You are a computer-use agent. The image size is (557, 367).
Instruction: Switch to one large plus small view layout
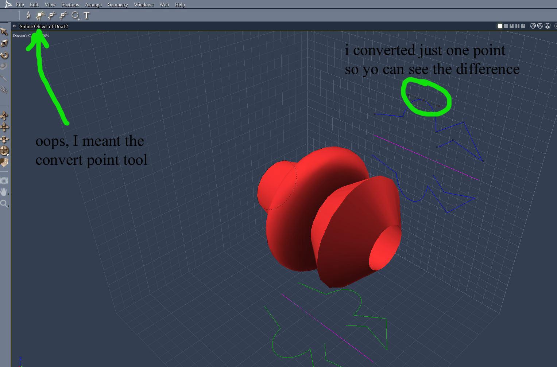point(523,26)
